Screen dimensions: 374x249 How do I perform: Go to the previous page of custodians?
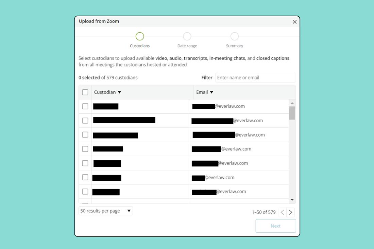coord(283,212)
